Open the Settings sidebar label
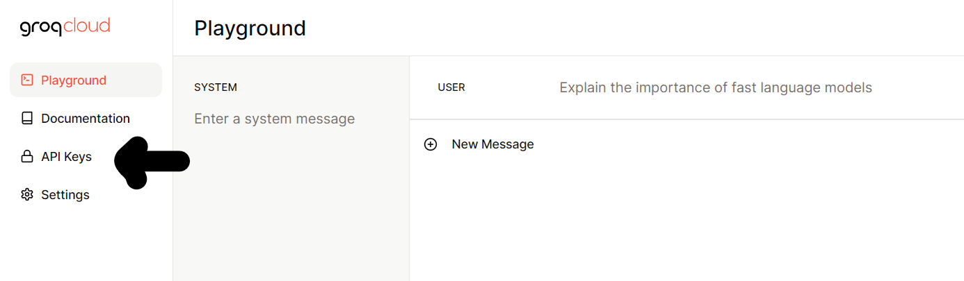The width and height of the screenshot is (964, 281). (65, 195)
